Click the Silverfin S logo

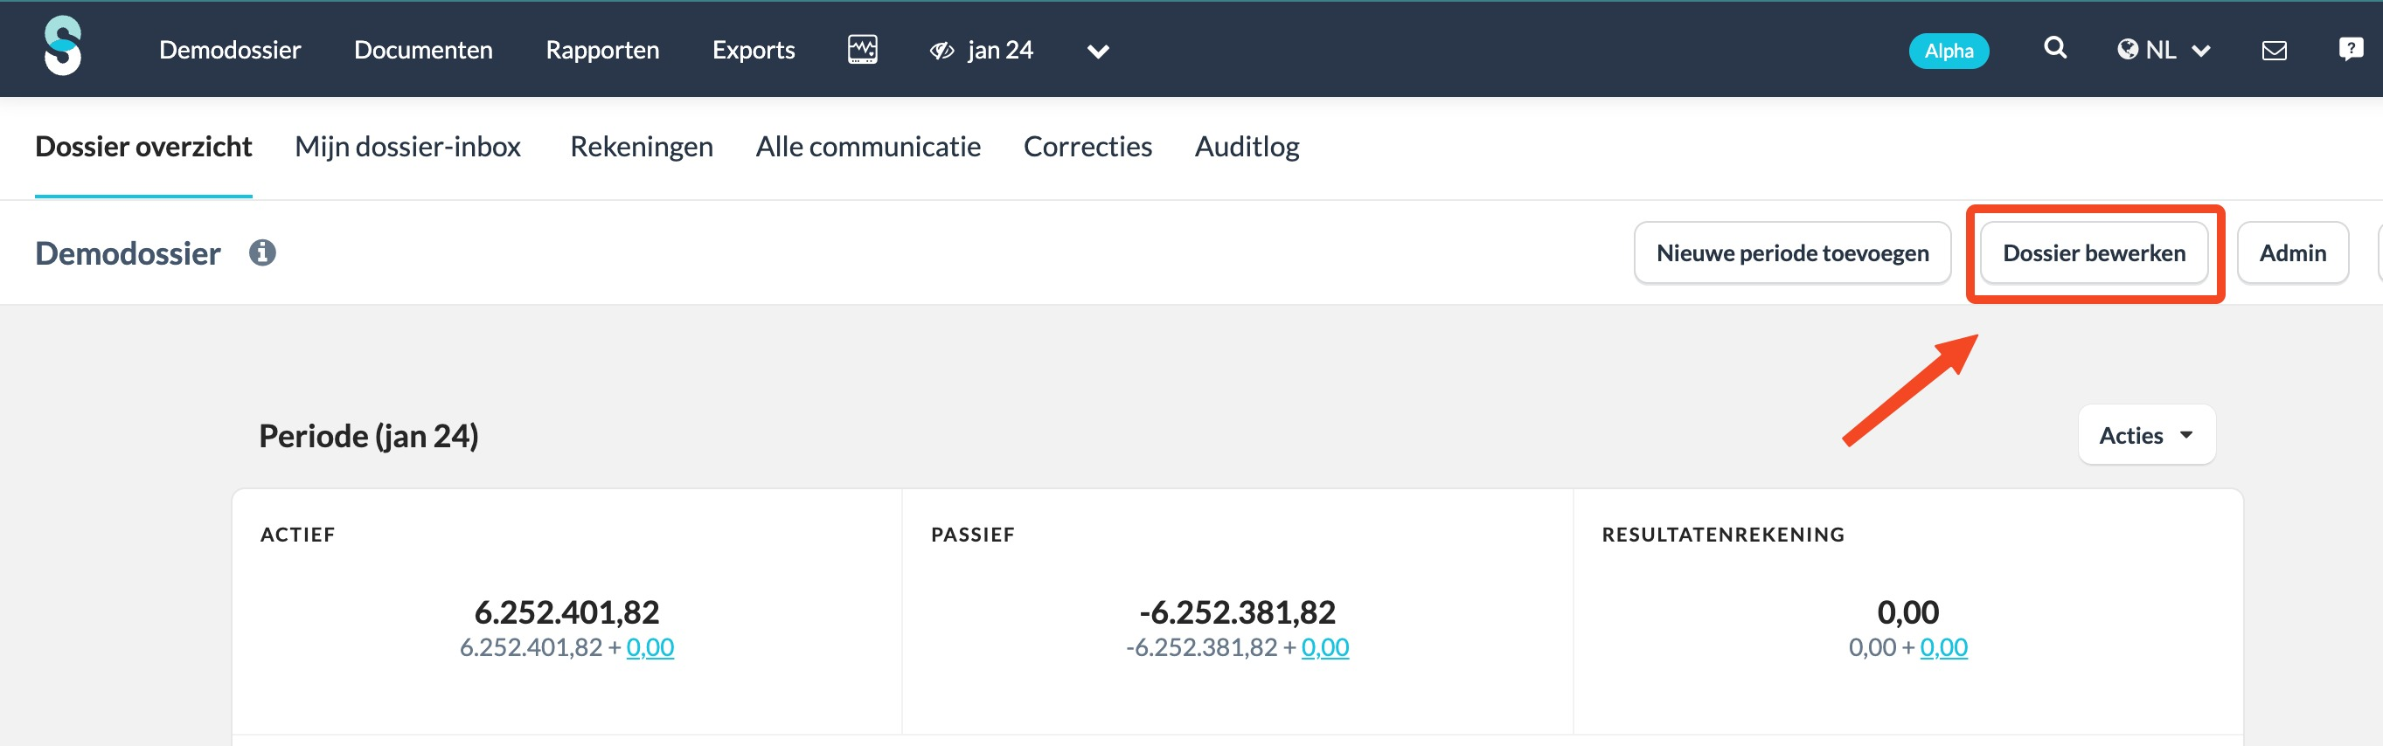click(63, 46)
